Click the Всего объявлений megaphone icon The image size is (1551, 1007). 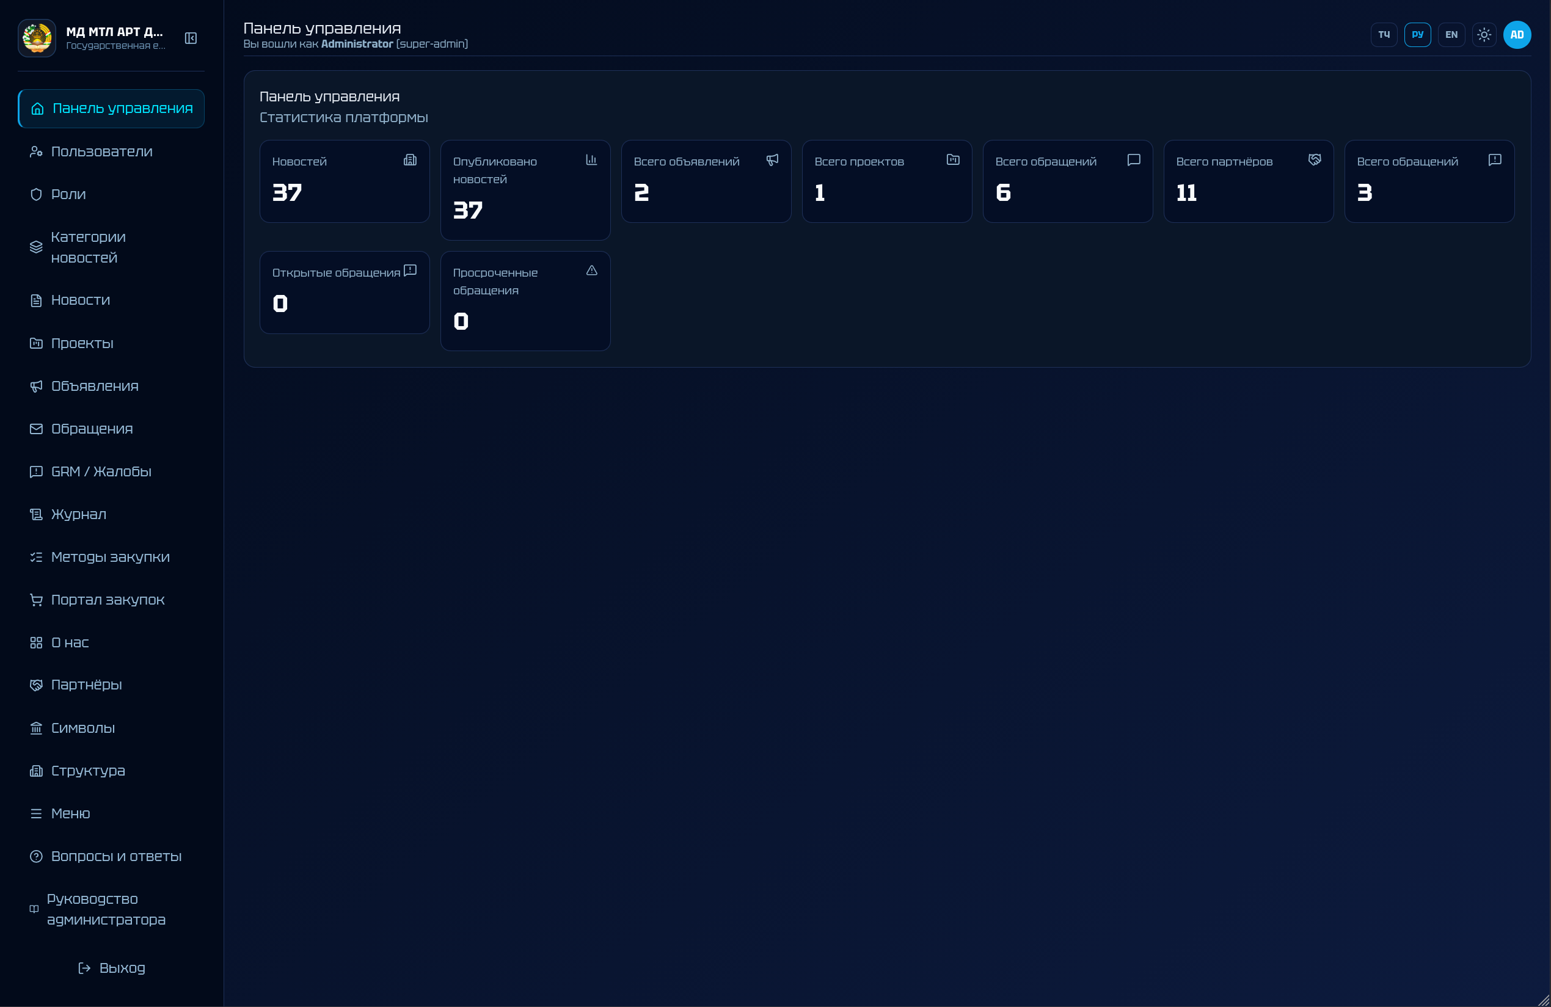click(772, 159)
